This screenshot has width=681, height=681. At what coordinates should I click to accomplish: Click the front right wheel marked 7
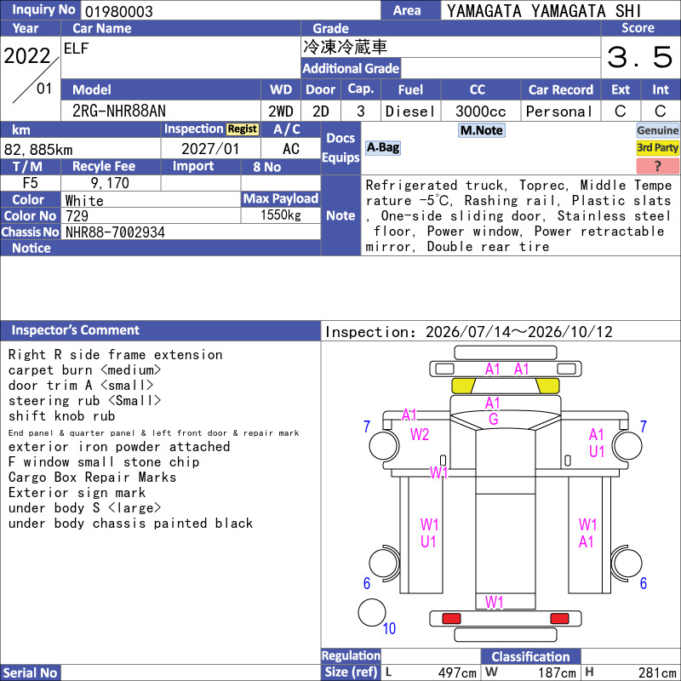[627, 445]
